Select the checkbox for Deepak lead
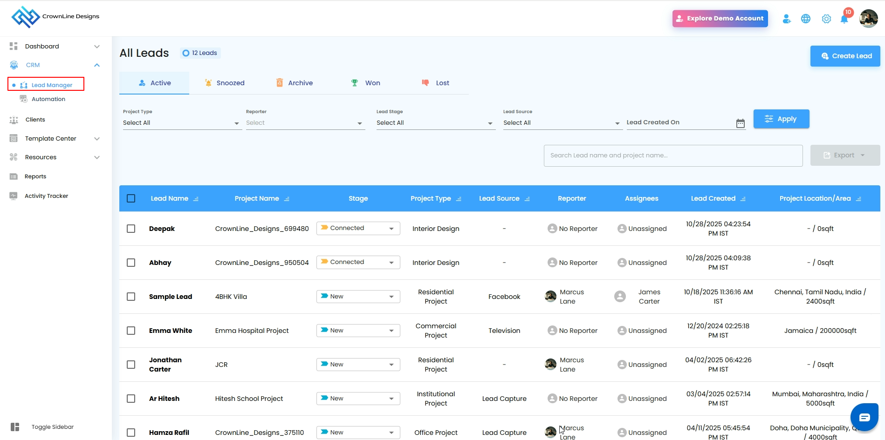 (131, 229)
